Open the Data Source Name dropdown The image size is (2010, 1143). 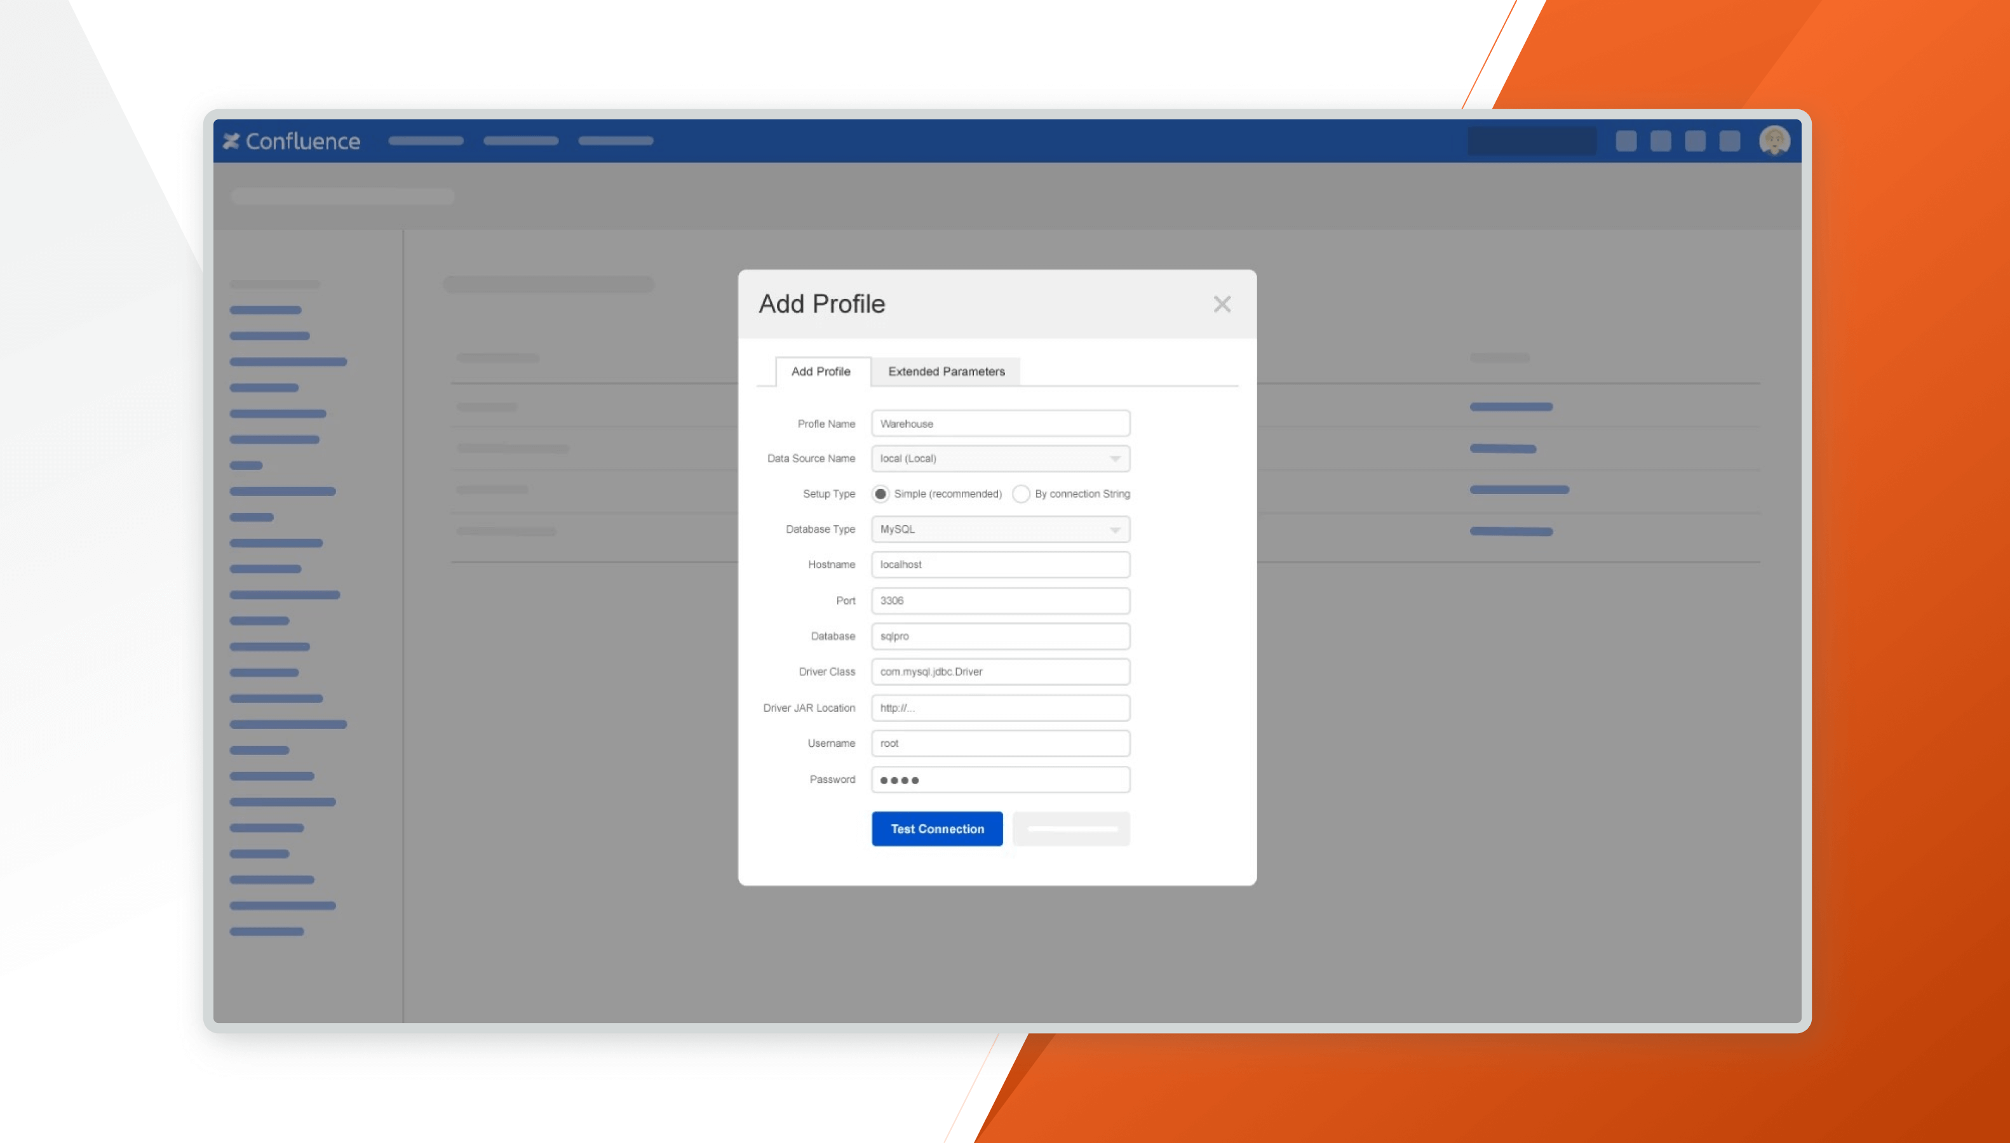coord(999,458)
